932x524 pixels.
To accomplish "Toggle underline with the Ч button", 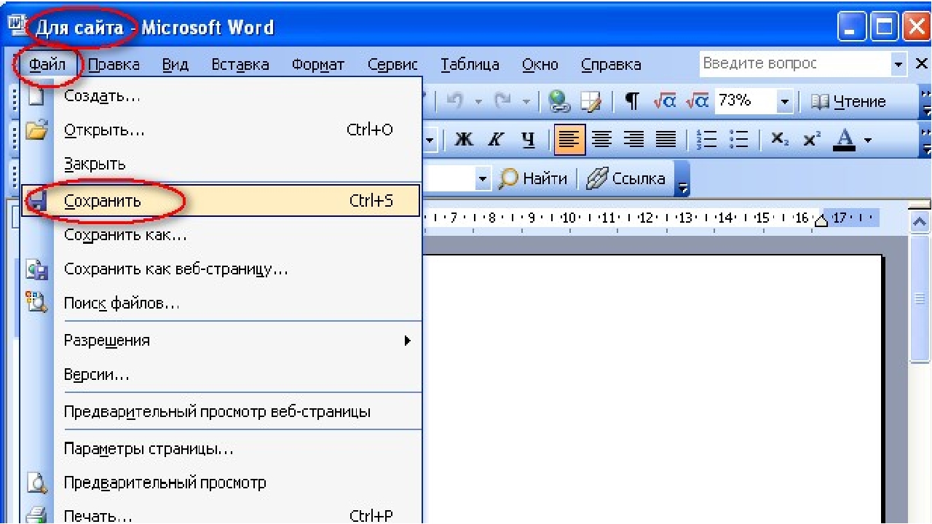I will [529, 139].
